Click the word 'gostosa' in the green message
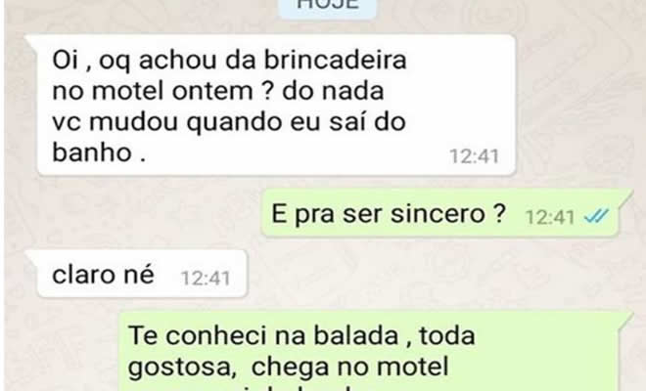 182,368
